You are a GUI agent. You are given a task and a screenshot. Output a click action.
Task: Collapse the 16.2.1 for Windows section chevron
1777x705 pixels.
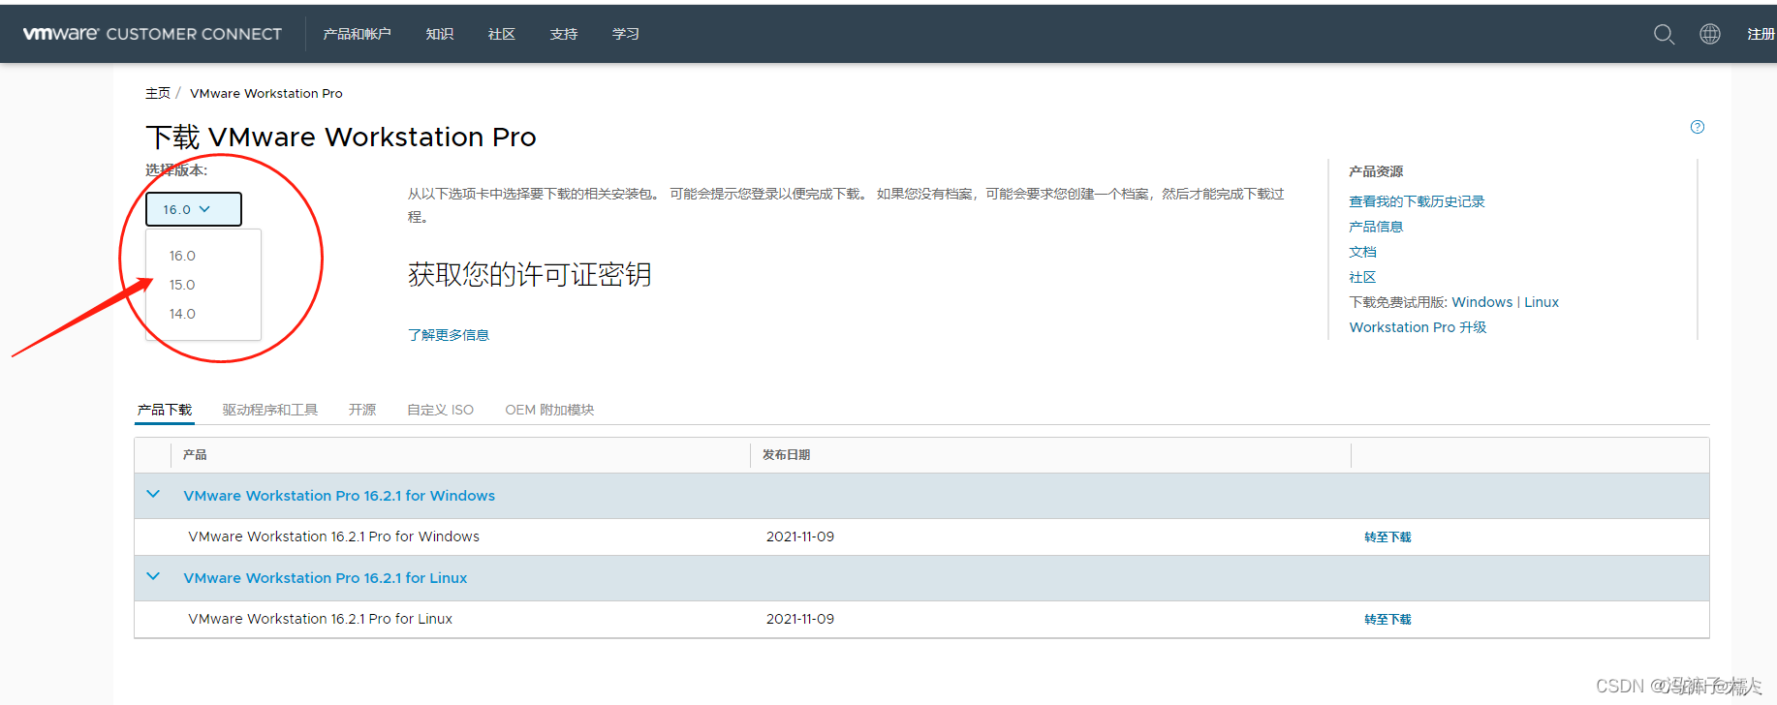pyautogui.click(x=153, y=494)
